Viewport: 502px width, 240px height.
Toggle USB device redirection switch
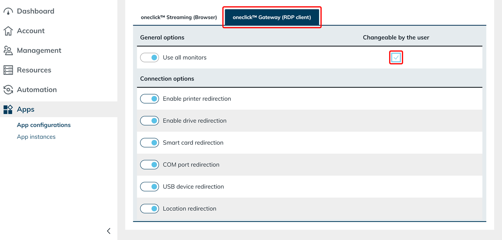[149, 187]
